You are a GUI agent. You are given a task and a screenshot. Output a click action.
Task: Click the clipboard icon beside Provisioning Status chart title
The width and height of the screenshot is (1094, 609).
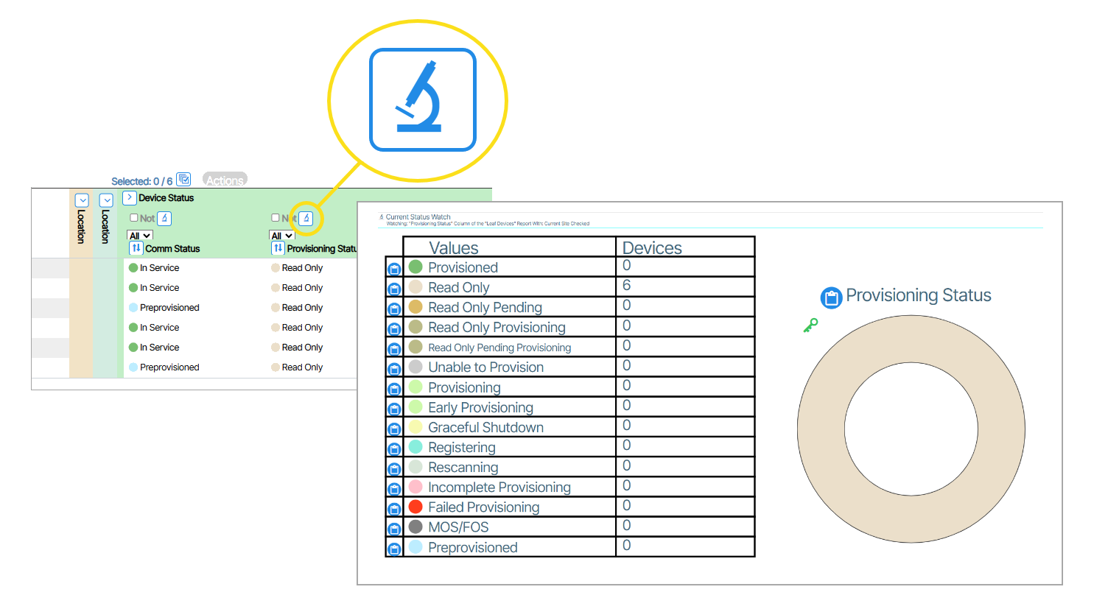831,298
